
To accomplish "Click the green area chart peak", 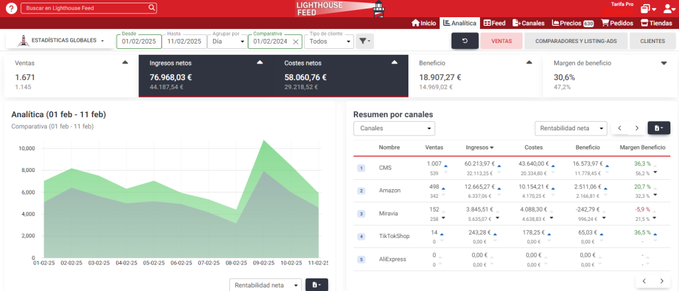I will (263, 141).
